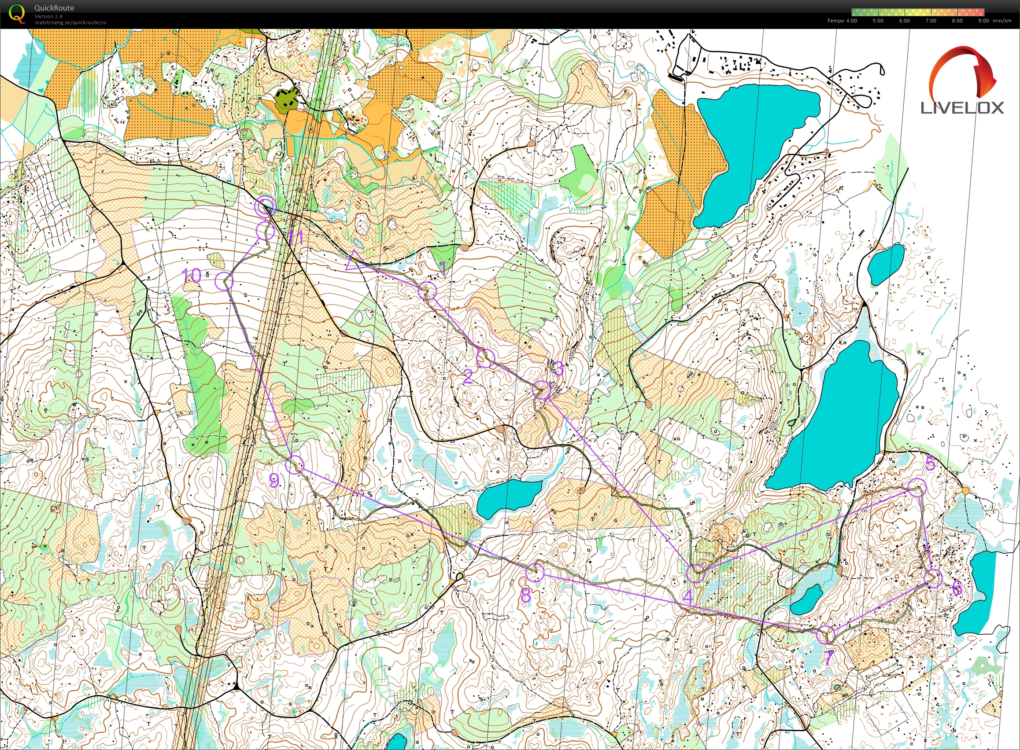1020x750 pixels.
Task: Open the matstroeng.se/quickroute/sv link
Action: 70,22
